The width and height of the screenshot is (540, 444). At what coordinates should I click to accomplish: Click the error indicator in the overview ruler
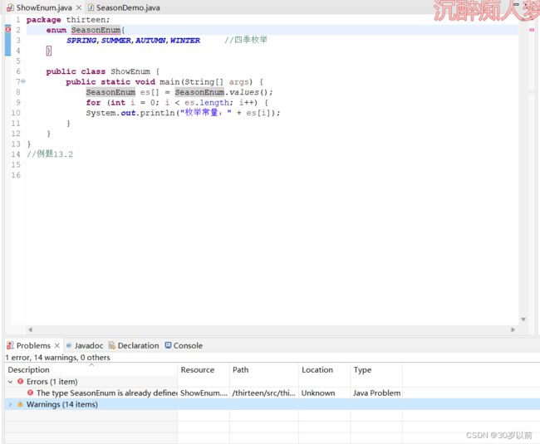pyautogui.click(x=532, y=30)
